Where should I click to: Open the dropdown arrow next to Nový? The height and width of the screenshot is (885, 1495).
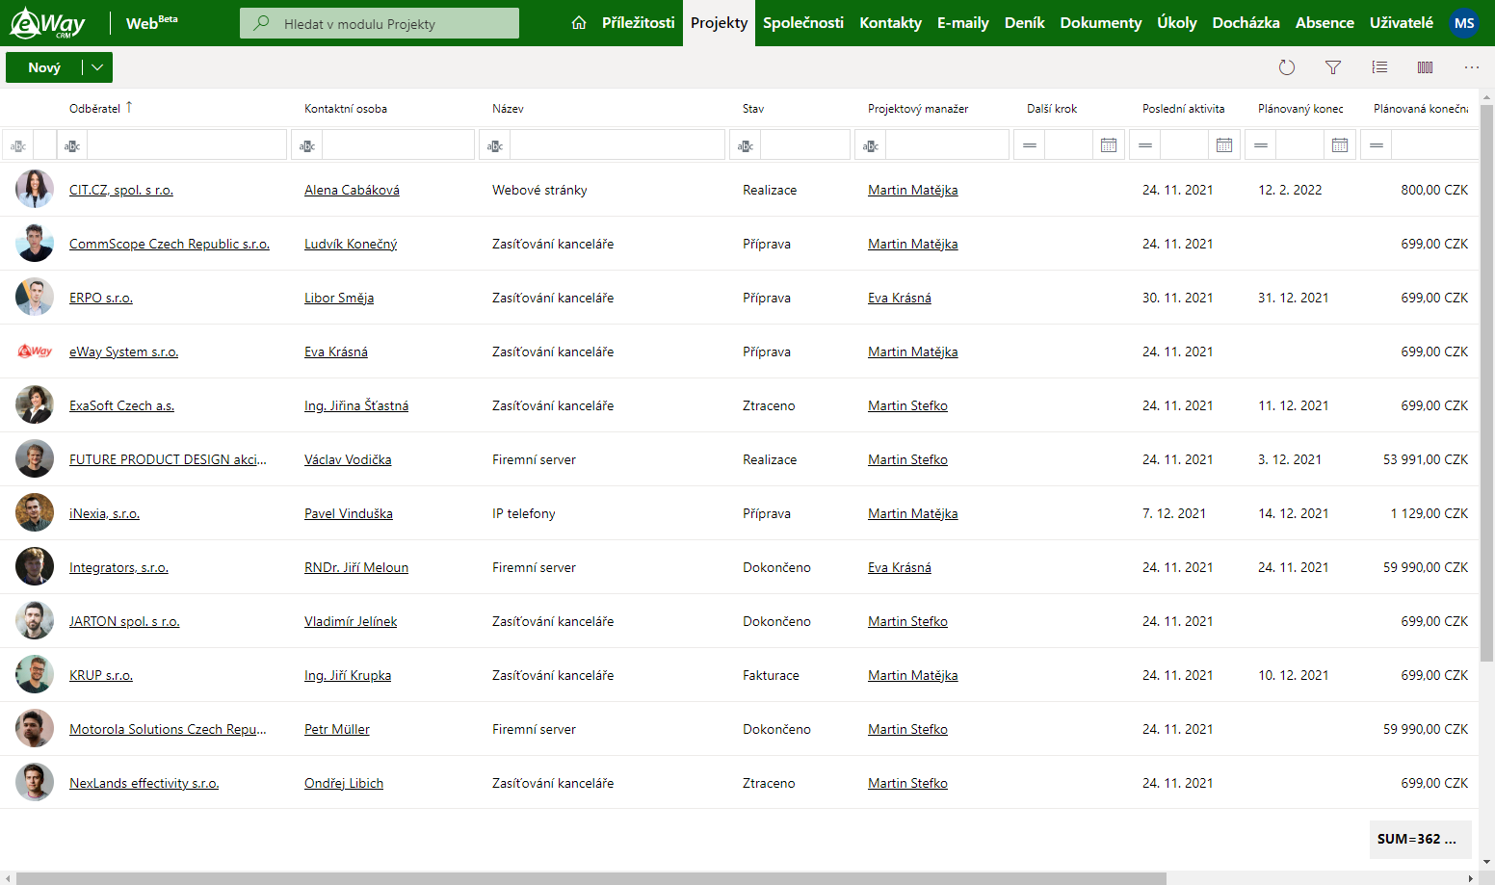(97, 67)
